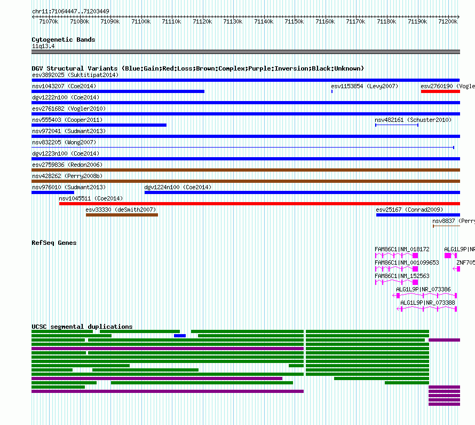
Task: Click the dgv1224n100 (Coe2014) variant label
Action: click(178, 187)
